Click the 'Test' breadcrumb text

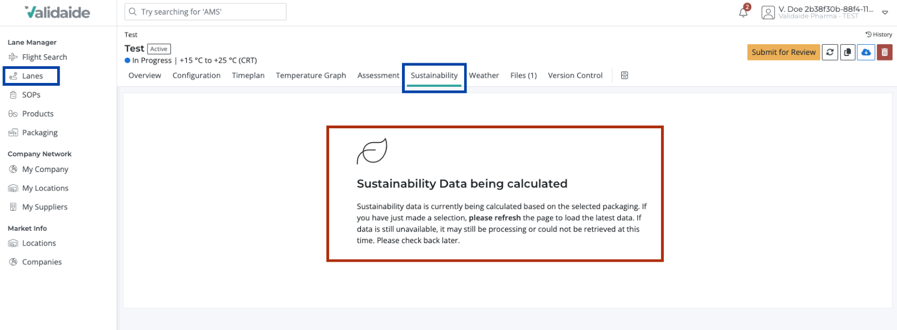(x=131, y=35)
